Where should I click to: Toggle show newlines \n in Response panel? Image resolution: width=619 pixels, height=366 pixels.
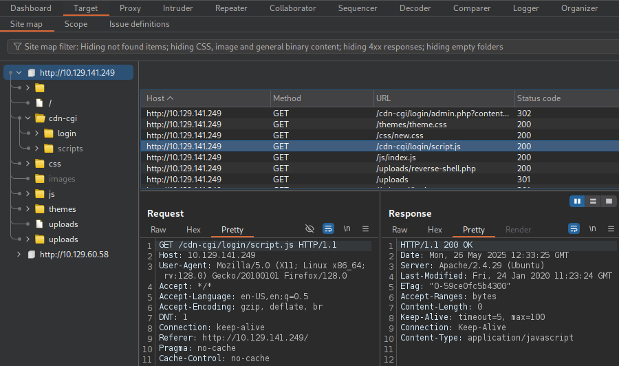[x=593, y=228]
